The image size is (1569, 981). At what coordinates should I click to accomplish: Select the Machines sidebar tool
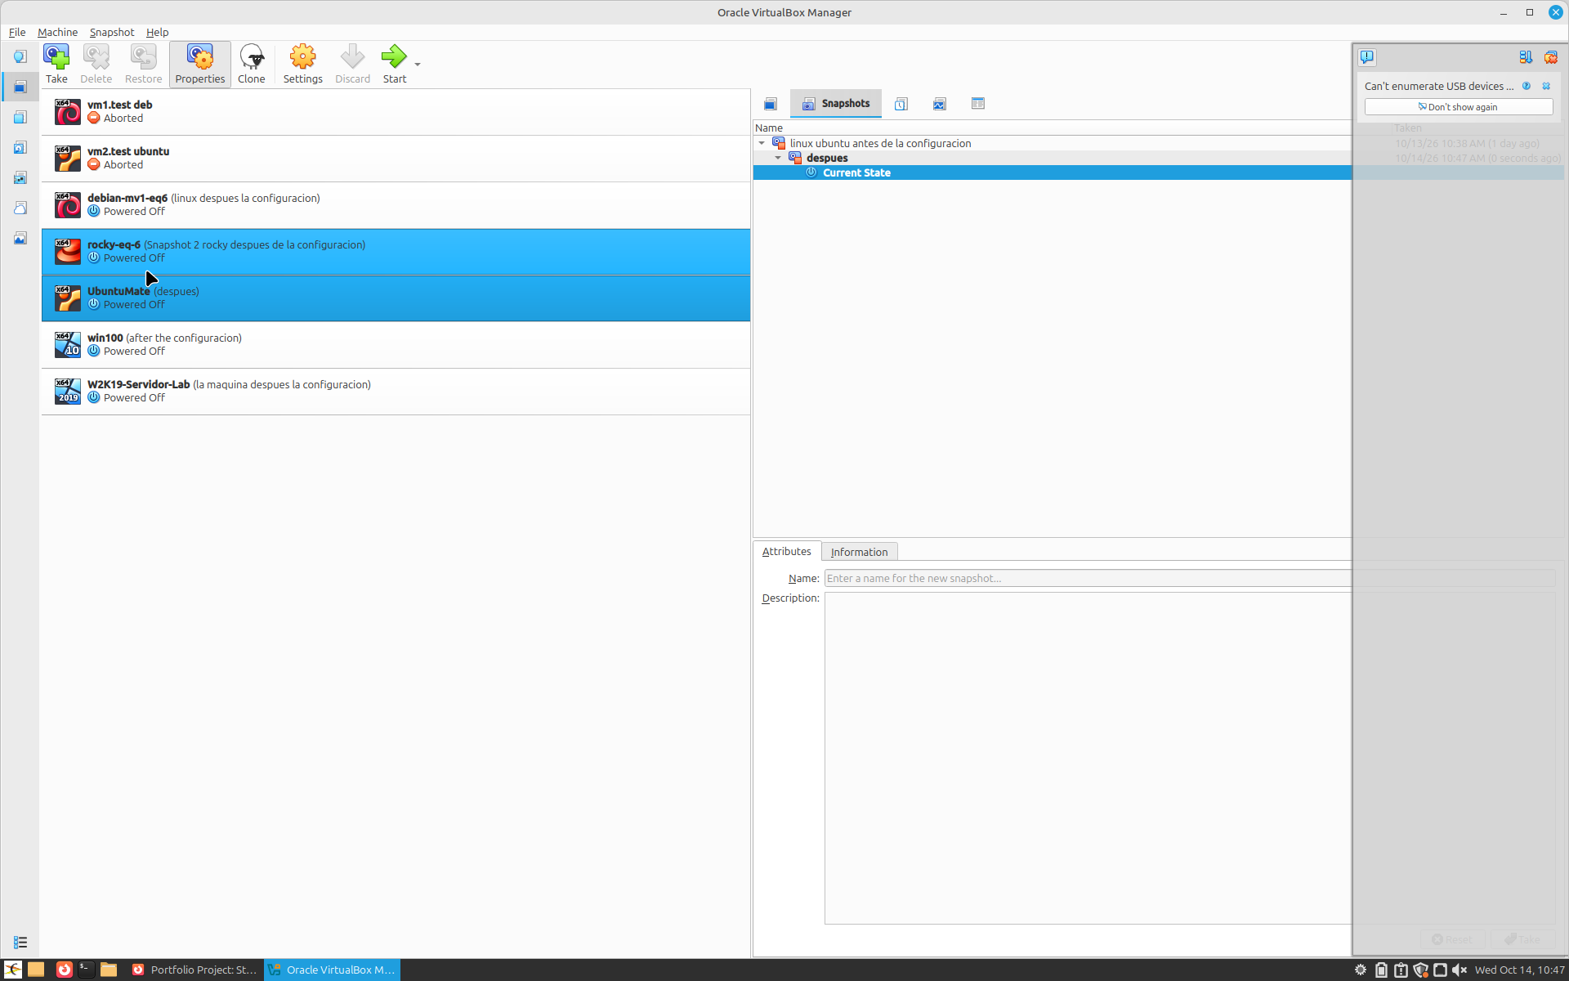pyautogui.click(x=20, y=87)
